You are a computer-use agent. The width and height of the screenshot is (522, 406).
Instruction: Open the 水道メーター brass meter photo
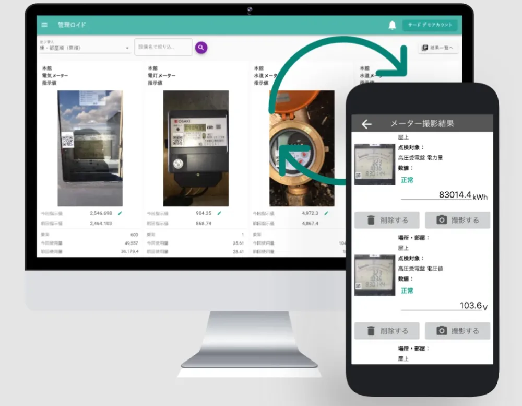[302, 148]
